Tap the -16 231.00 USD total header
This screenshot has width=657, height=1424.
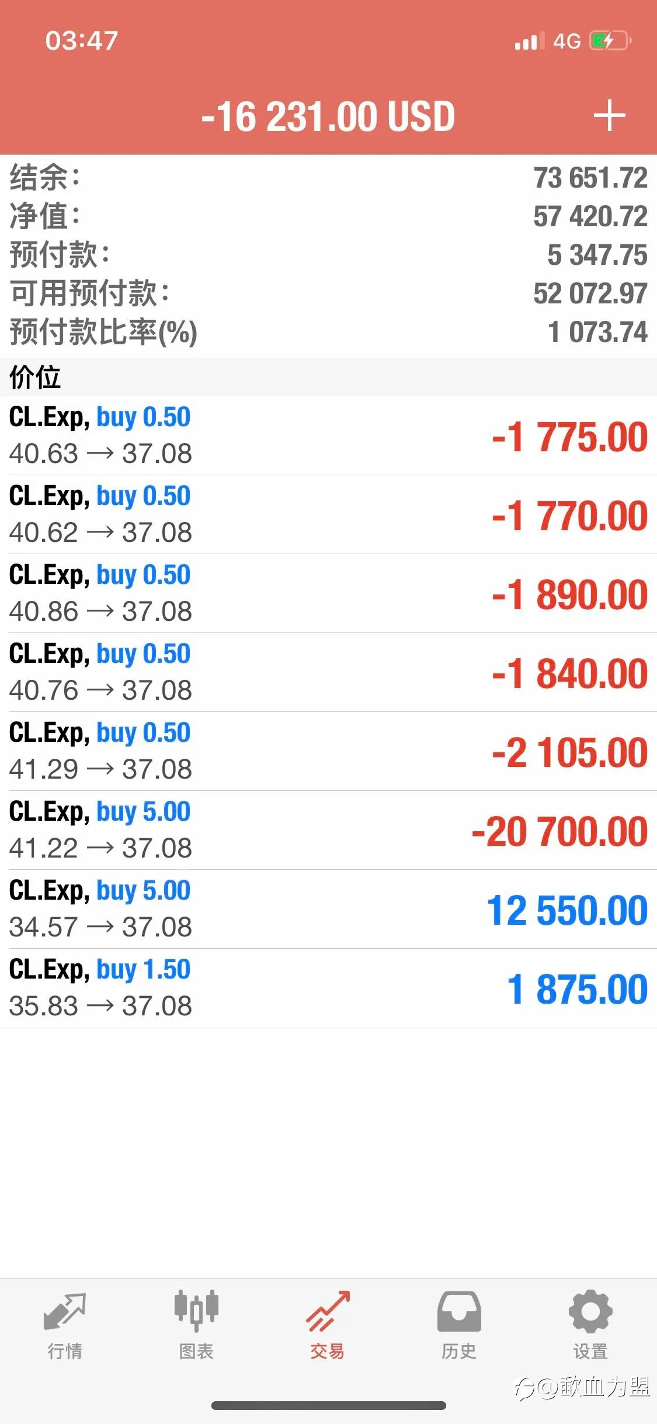(x=328, y=116)
